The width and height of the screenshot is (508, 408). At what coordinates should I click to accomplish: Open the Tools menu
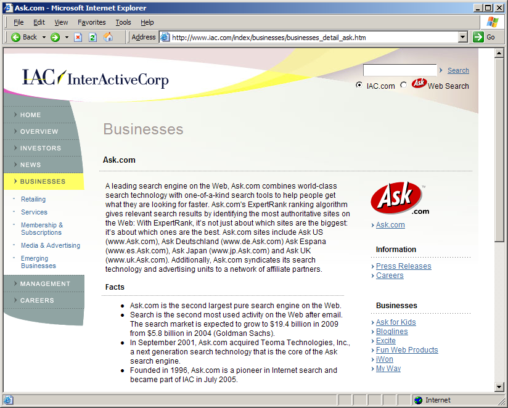click(x=123, y=22)
